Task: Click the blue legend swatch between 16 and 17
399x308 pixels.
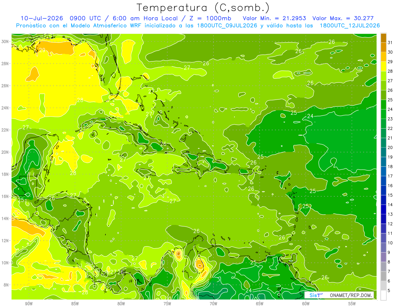Action: [x=383, y=181]
